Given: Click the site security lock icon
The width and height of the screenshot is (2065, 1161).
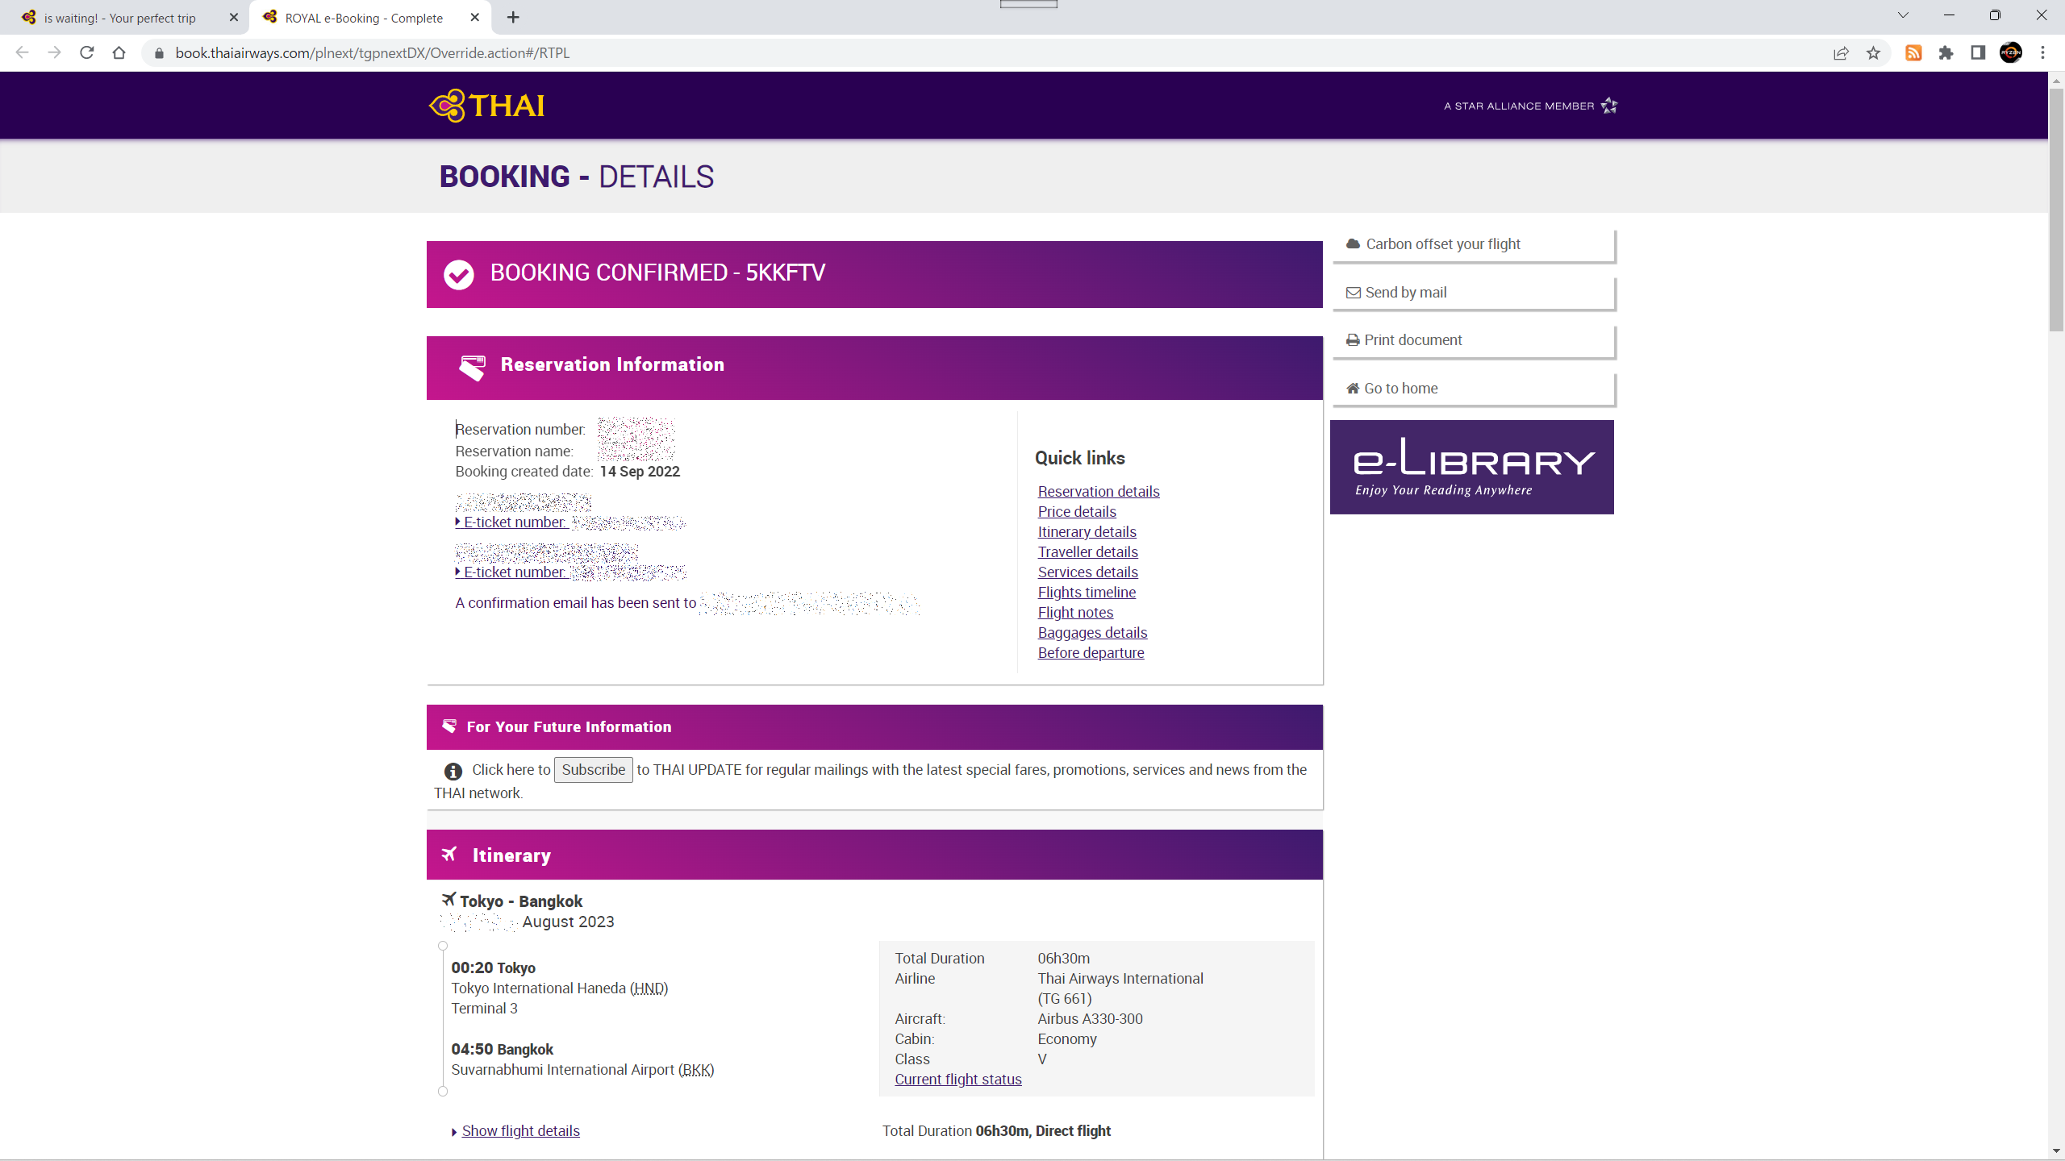Looking at the screenshot, I should (x=159, y=53).
